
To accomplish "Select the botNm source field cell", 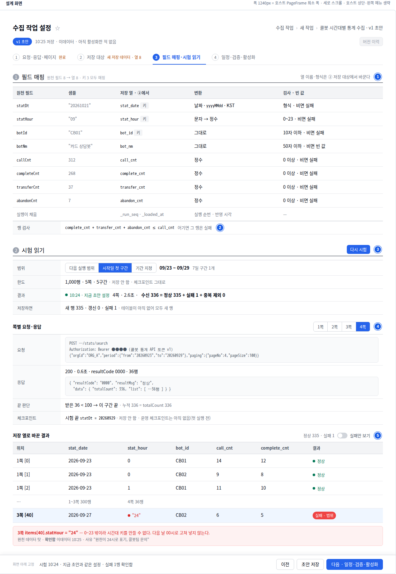I will pyautogui.click(x=22, y=146).
